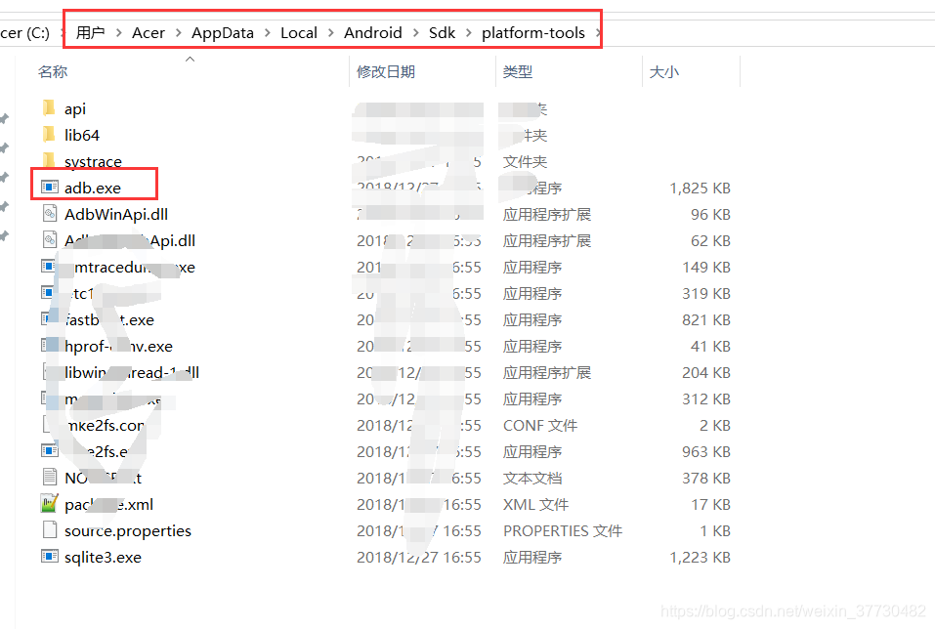Sort by the 类型 column header
Image resolution: width=935 pixels, height=629 pixels.
518,71
